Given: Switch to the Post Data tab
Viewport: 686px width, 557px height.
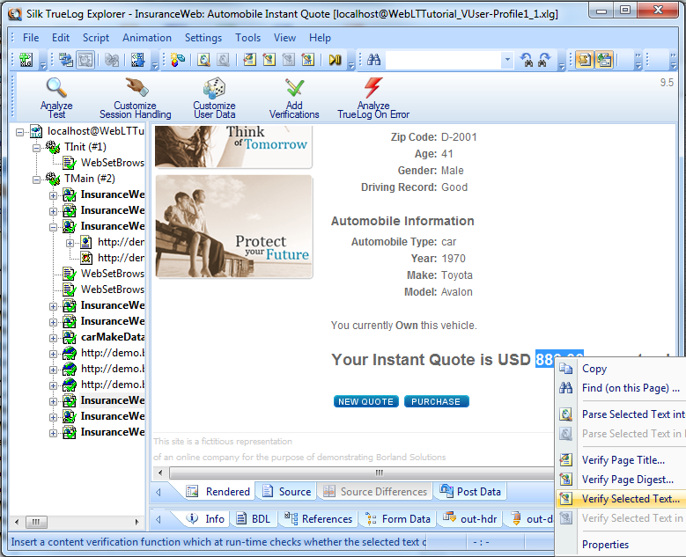Looking at the screenshot, I should point(478,492).
